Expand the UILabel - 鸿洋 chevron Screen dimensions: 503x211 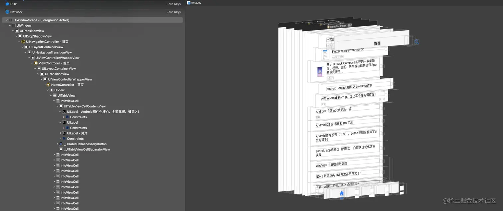tap(61, 133)
